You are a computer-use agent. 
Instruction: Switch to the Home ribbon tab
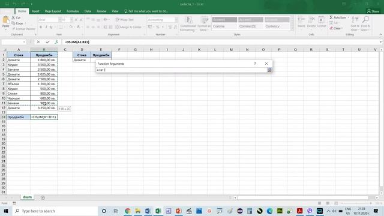point(22,11)
